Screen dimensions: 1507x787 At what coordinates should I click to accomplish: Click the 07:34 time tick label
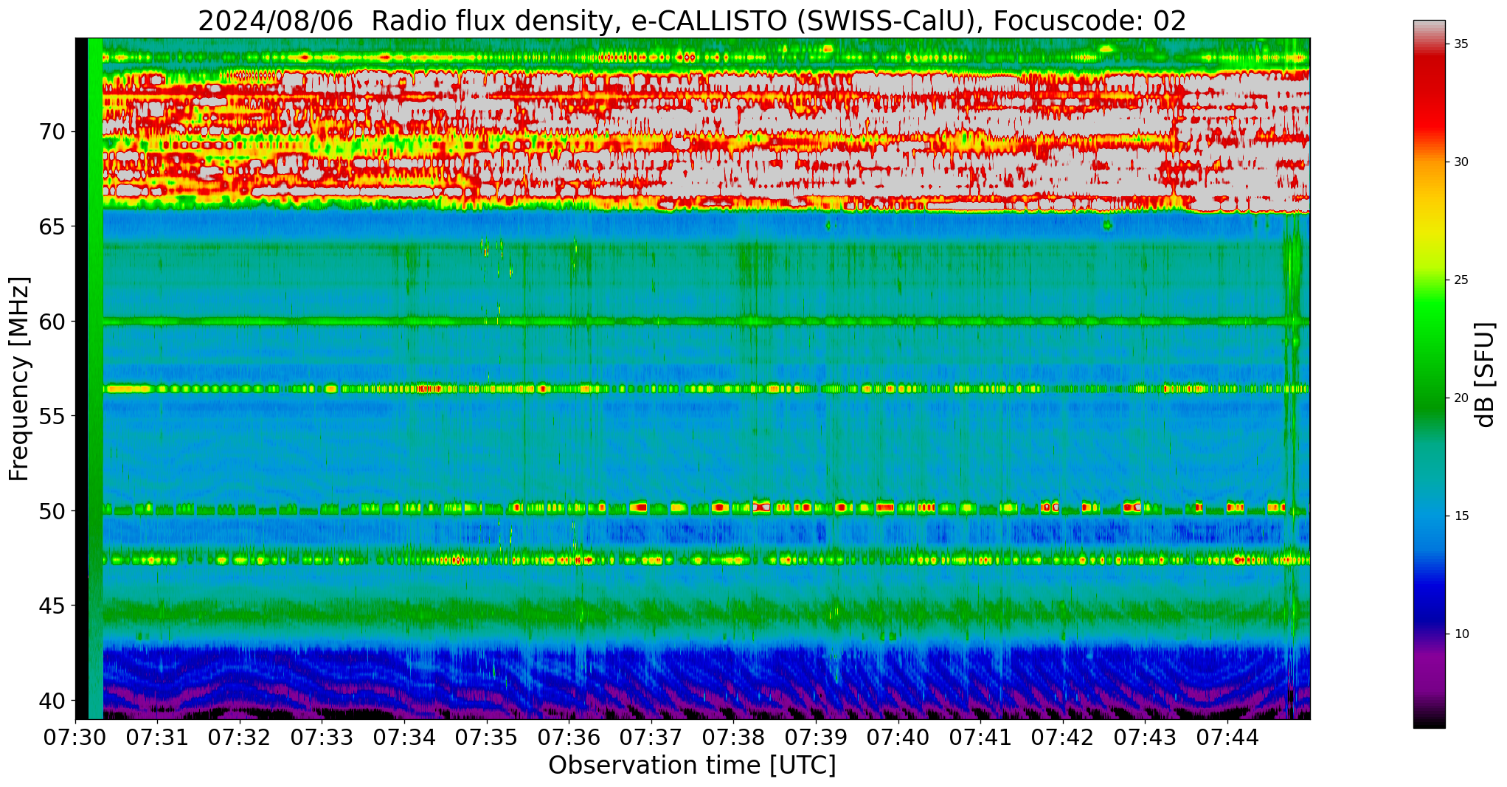tap(404, 738)
